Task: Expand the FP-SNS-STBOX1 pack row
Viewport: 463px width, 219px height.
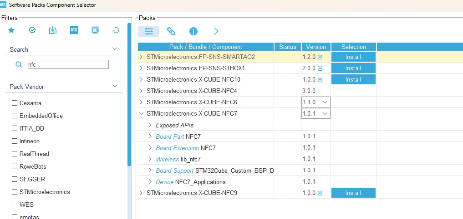Action: 141,68
